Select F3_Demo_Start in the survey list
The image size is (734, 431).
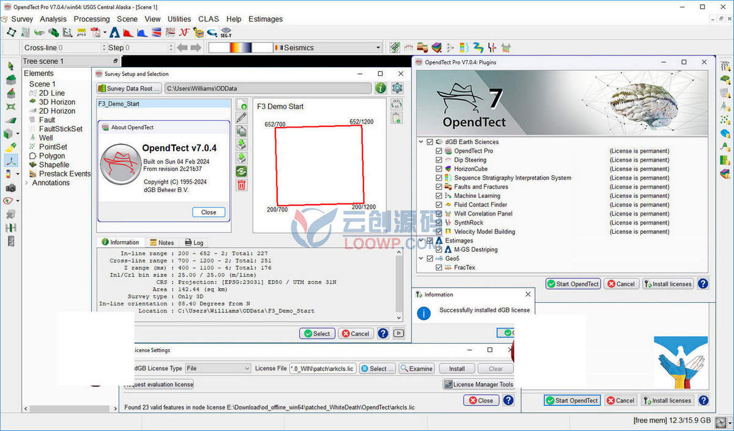tap(164, 104)
